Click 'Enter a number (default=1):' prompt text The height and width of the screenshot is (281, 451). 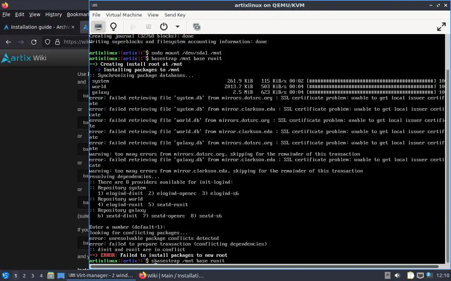point(127,227)
